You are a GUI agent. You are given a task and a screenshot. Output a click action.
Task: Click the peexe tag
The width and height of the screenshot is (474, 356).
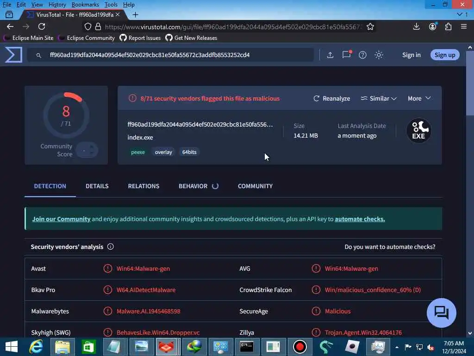138,152
